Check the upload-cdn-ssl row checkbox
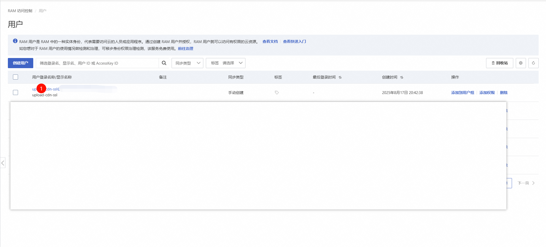 (x=15, y=92)
